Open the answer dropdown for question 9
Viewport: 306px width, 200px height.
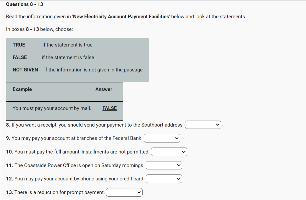(x=162, y=138)
